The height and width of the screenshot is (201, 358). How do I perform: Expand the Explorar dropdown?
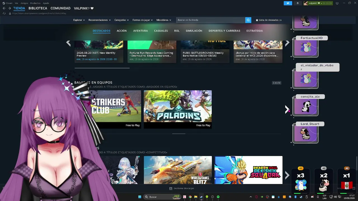tap(79, 20)
